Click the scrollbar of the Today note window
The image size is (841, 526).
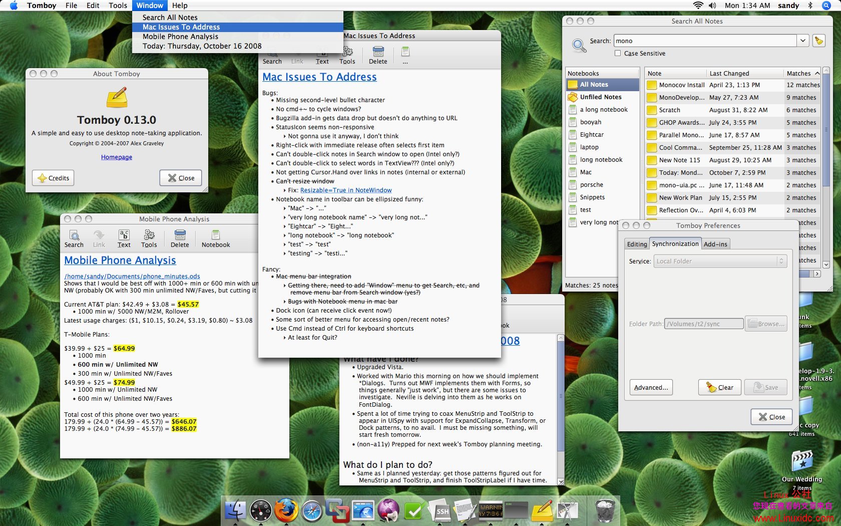[561, 409]
